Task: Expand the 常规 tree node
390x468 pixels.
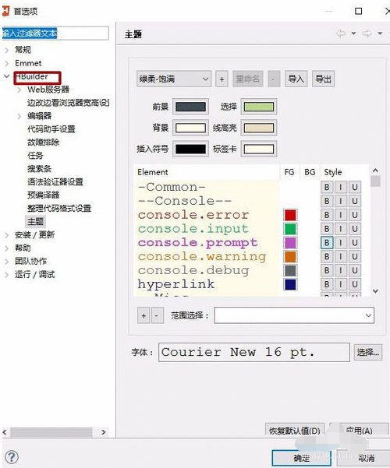Action: click(x=7, y=50)
